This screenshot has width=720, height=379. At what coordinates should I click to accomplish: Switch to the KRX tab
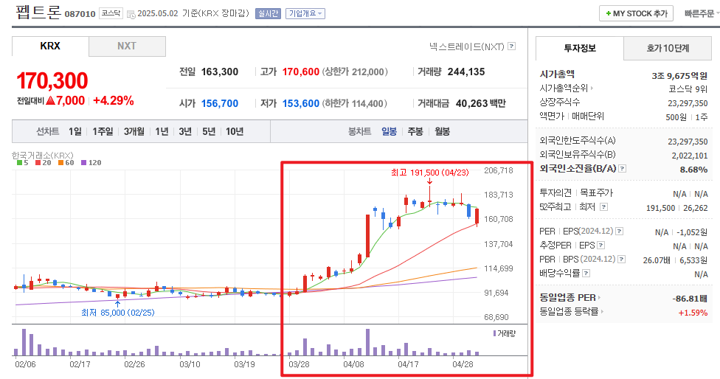(50, 46)
